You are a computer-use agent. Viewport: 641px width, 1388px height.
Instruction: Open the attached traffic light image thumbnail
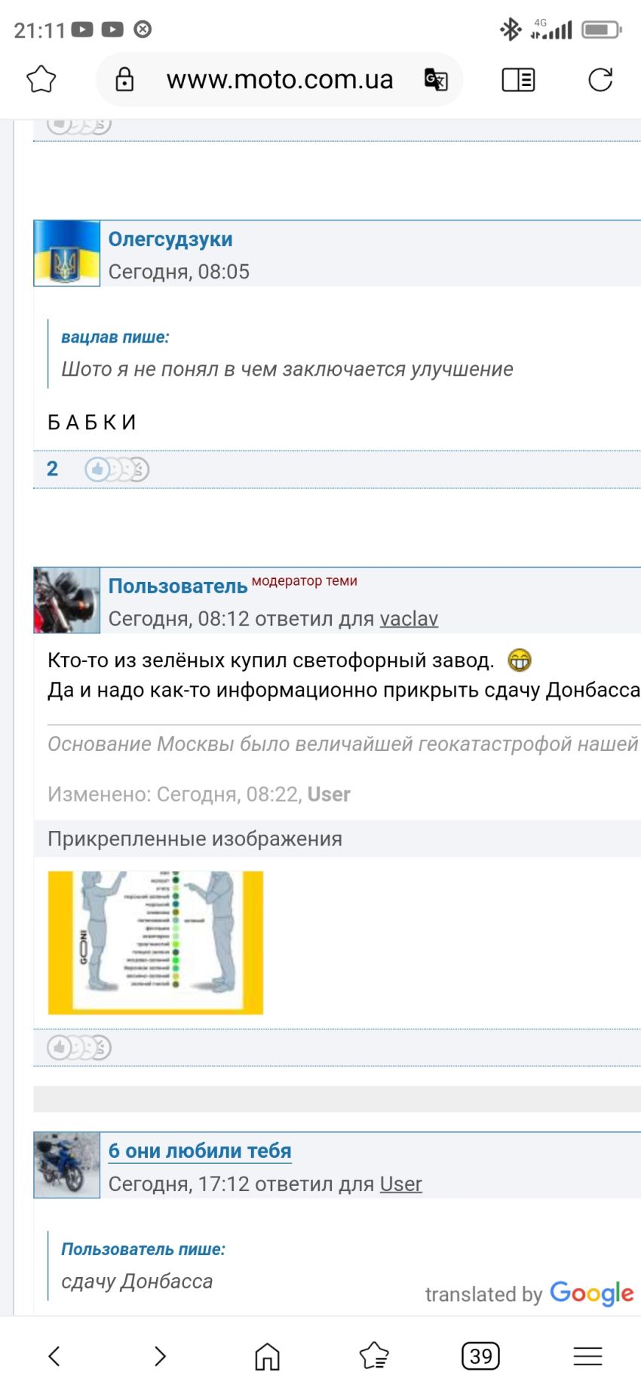pos(155,942)
